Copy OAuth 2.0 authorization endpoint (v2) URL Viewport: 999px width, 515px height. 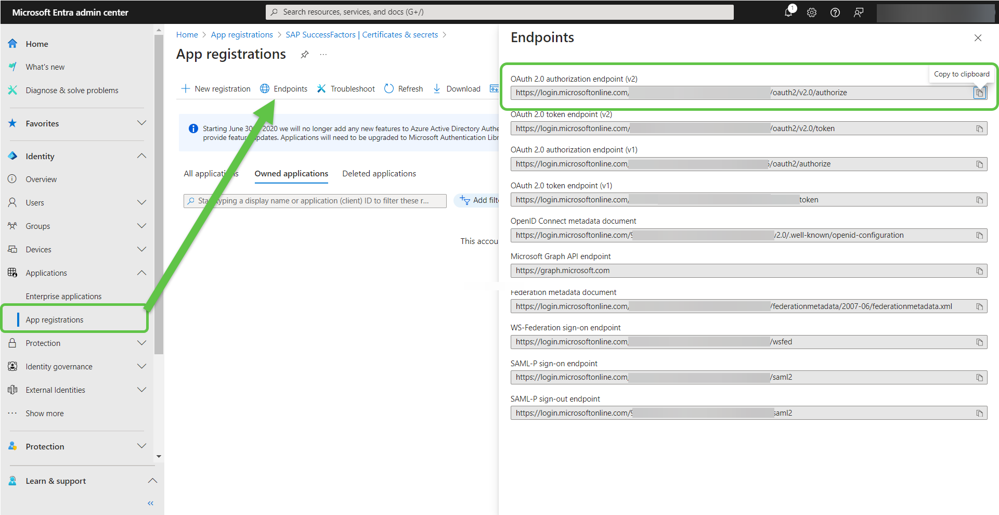coord(979,93)
